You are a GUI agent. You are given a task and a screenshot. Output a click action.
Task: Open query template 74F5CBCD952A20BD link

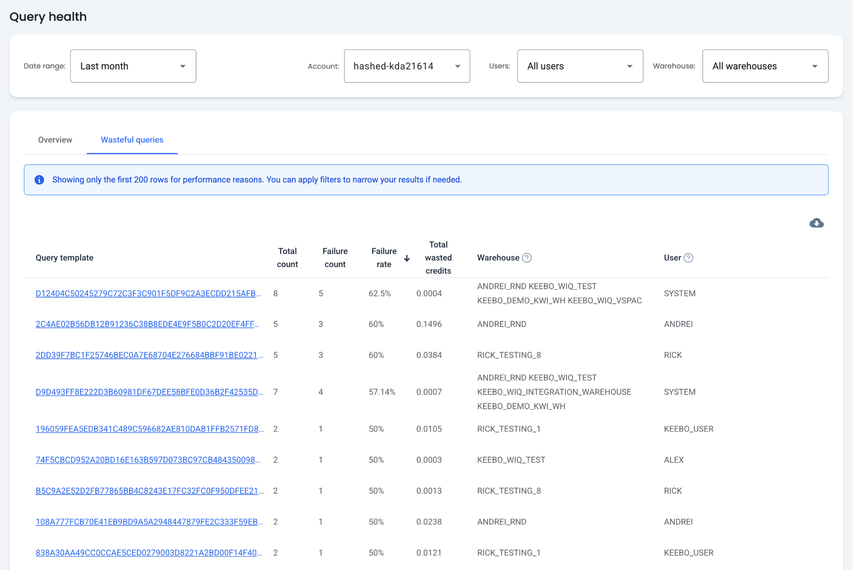[x=148, y=460]
